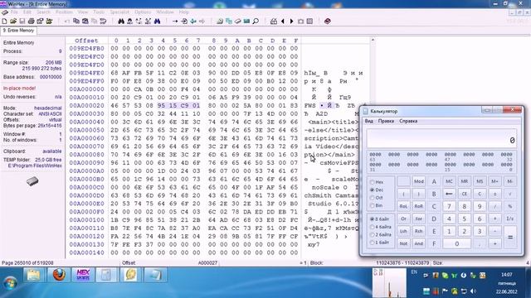Click the MS memory store button
Screen dimensions: 531x298
coord(480,181)
